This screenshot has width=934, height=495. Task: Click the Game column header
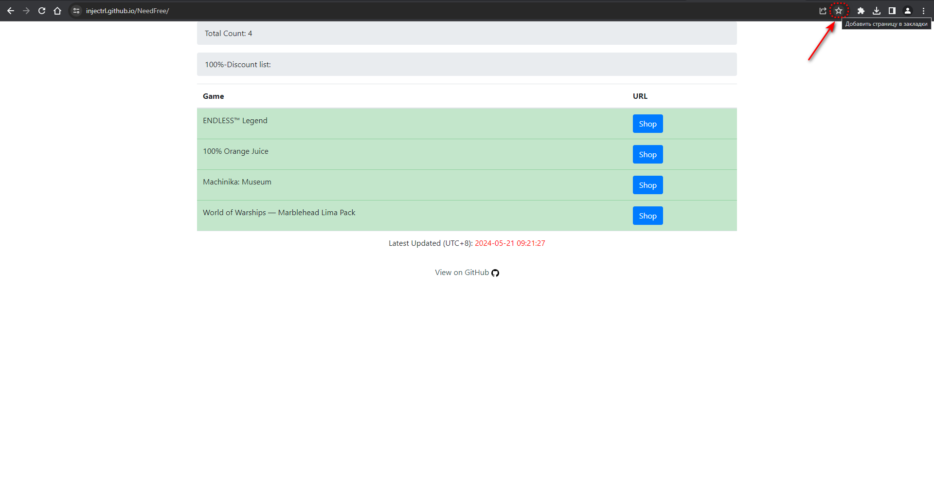pos(214,96)
